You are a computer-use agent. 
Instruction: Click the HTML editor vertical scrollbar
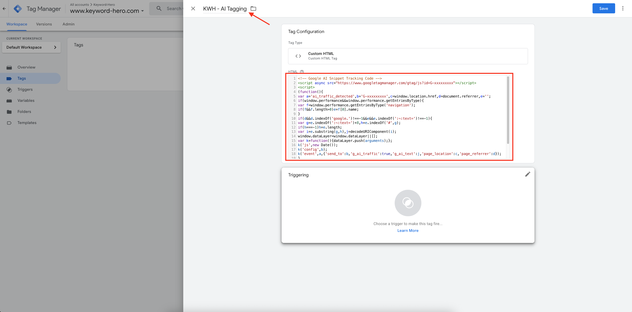508,110
